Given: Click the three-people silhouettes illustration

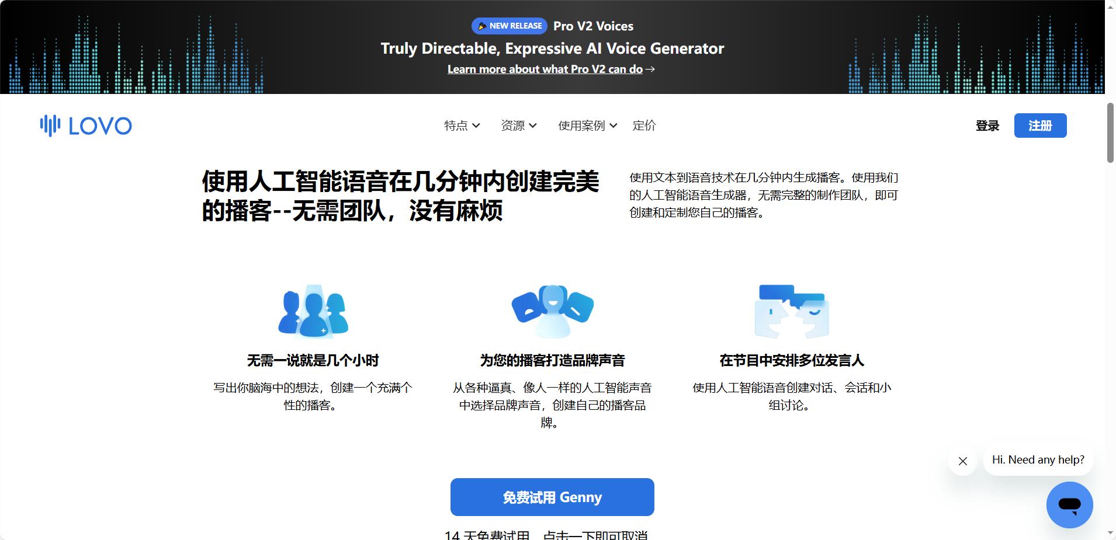Looking at the screenshot, I should point(314,312).
